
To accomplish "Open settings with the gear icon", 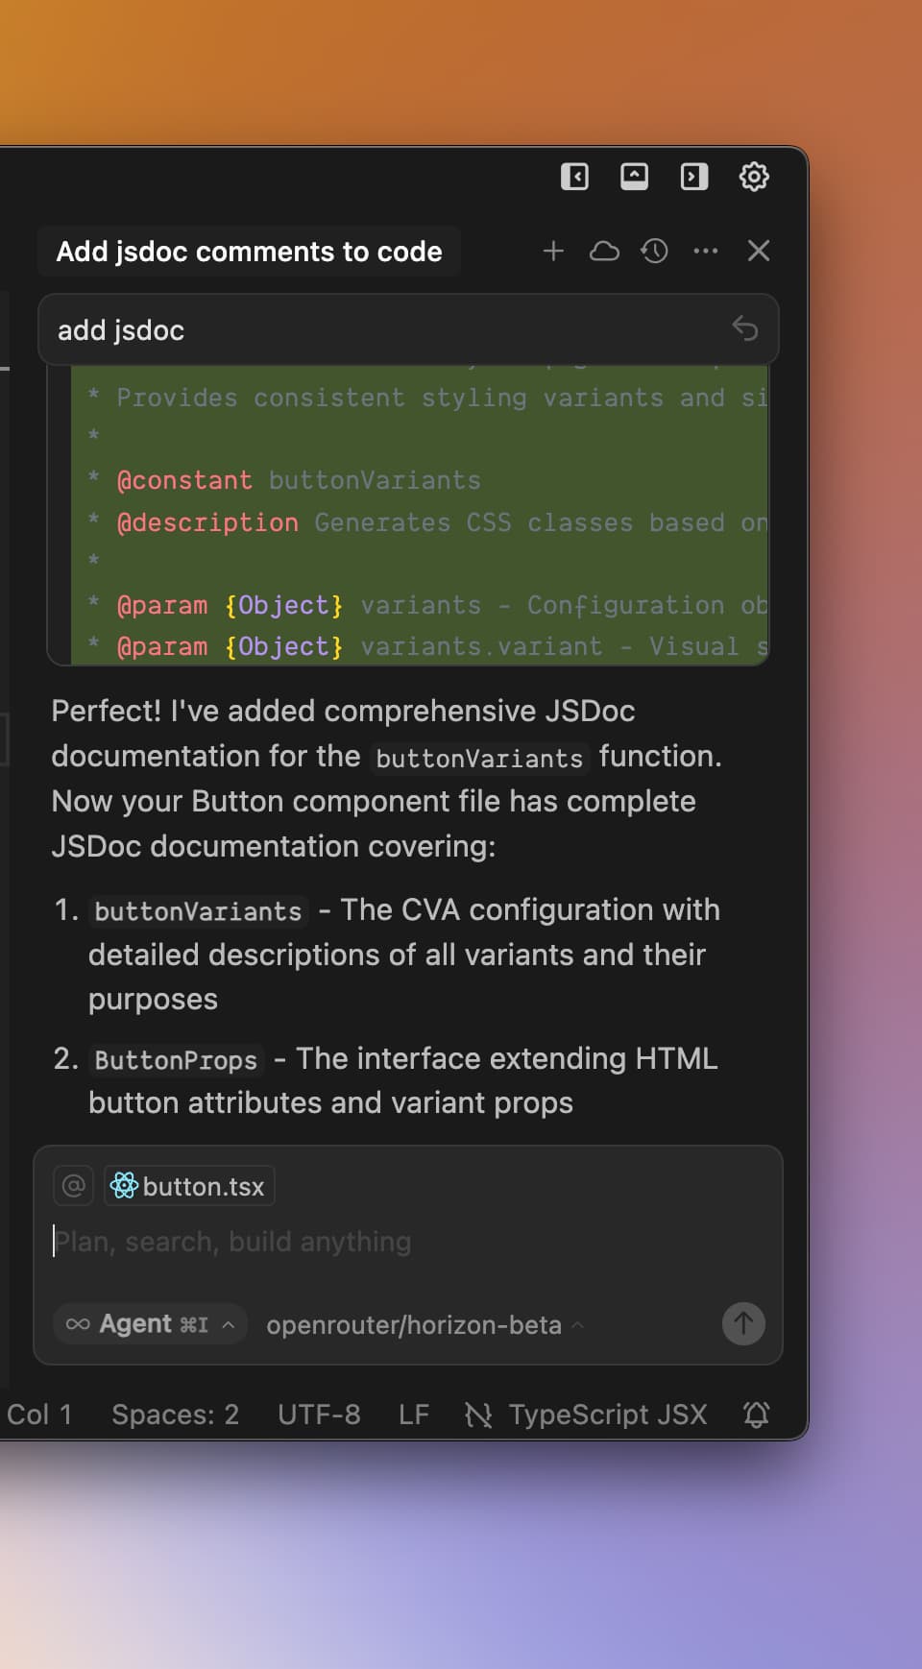I will click(754, 177).
